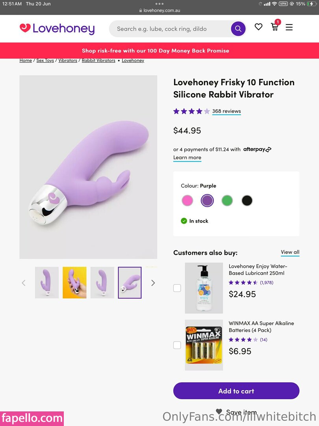This screenshot has height=426, width=319.
Task: Check the WINMAX AA Batteries checkbox
Action: pyautogui.click(x=177, y=345)
